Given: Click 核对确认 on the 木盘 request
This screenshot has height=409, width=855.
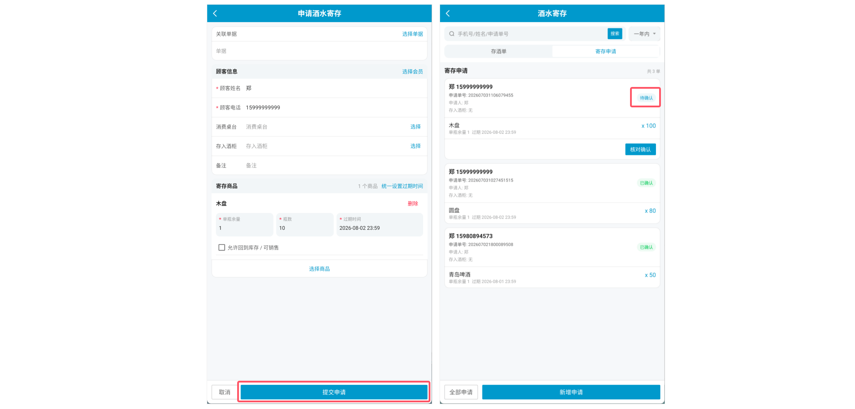Looking at the screenshot, I should click(x=640, y=150).
